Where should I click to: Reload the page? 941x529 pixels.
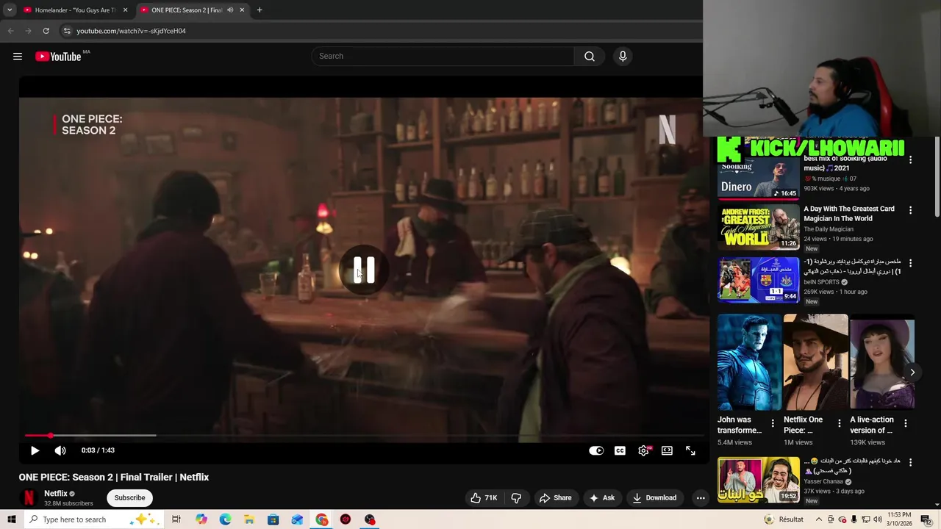pyautogui.click(x=46, y=31)
